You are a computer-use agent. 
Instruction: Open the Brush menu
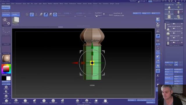[x=8, y=3]
